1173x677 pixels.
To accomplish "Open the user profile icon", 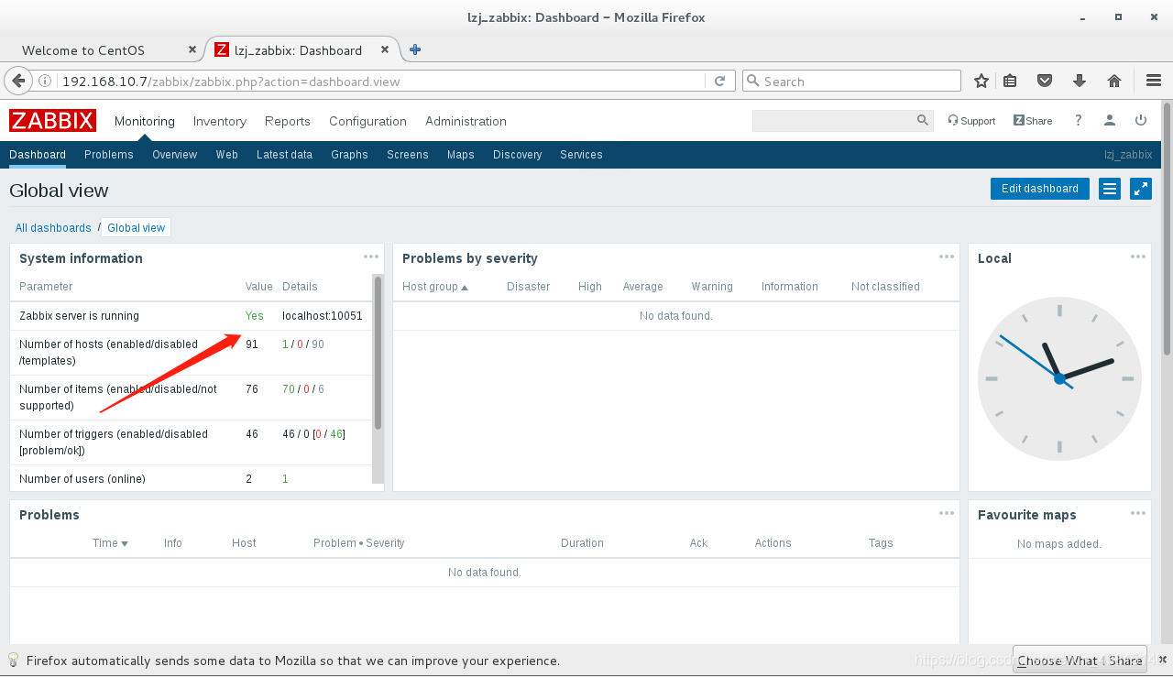I will (1110, 120).
